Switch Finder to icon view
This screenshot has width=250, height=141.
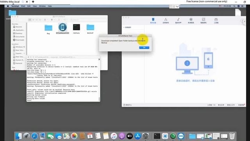30,20
